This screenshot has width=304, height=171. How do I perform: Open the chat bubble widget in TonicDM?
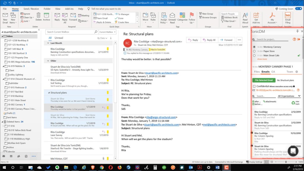[x=293, y=151]
